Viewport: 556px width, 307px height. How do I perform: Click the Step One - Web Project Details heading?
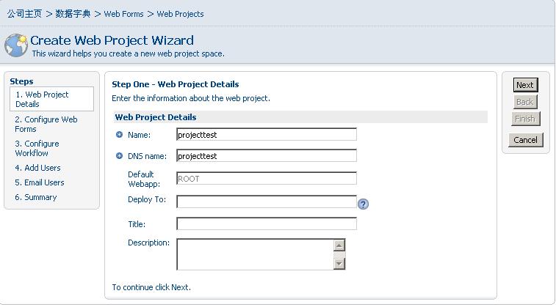coord(176,84)
